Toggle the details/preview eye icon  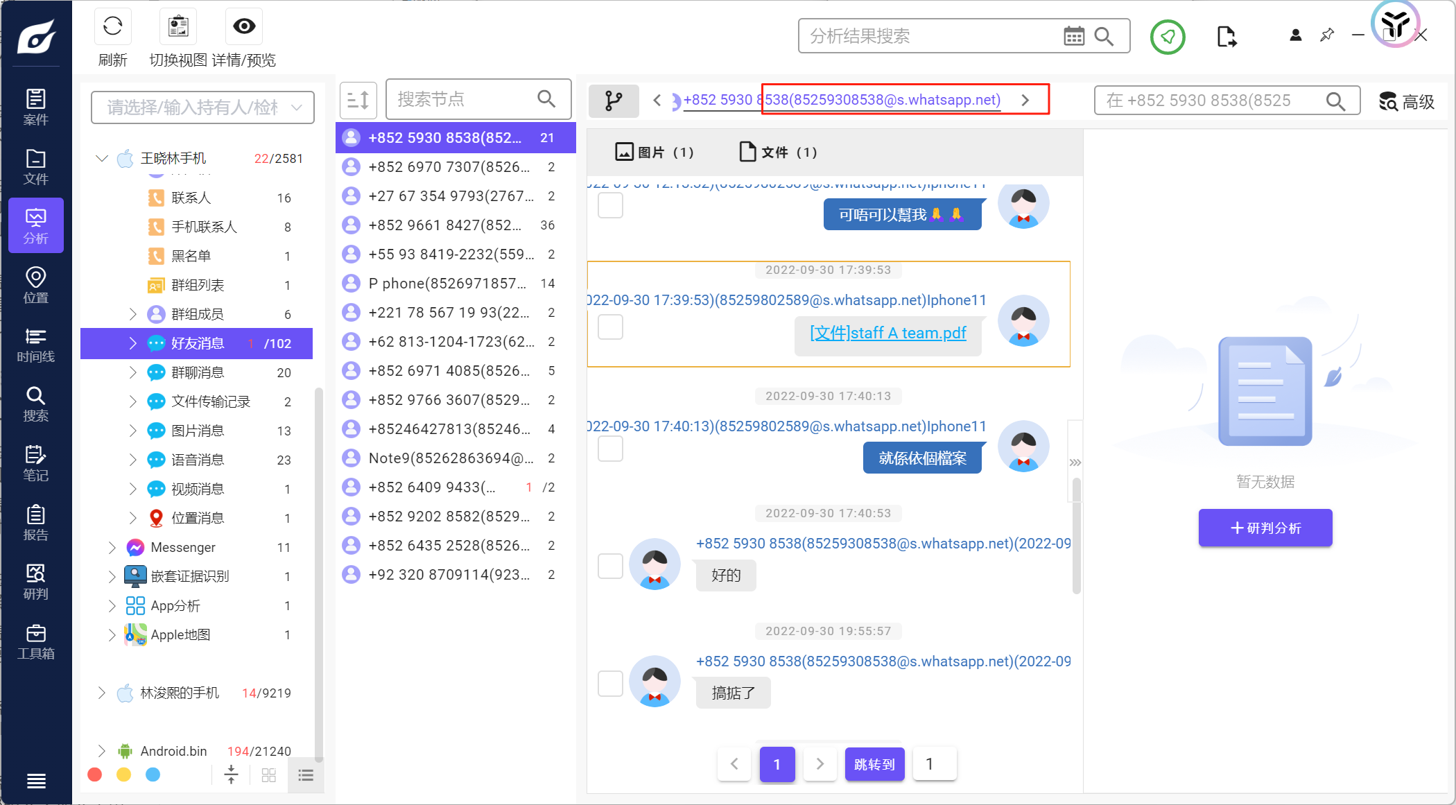[x=243, y=27]
